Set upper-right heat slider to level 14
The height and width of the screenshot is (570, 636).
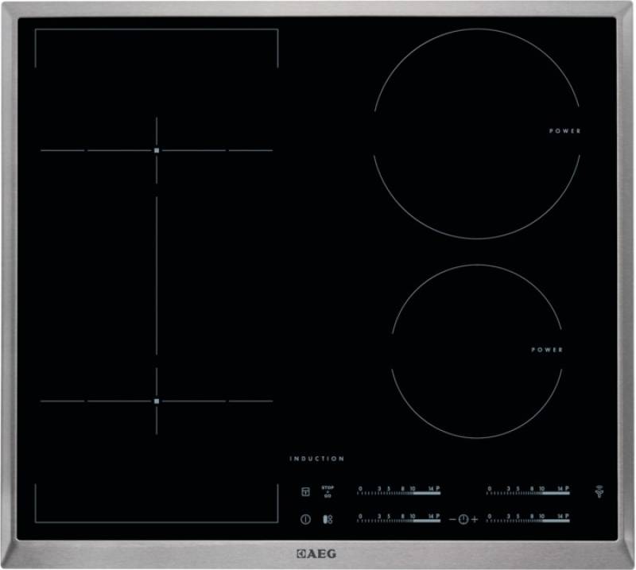pos(560,490)
